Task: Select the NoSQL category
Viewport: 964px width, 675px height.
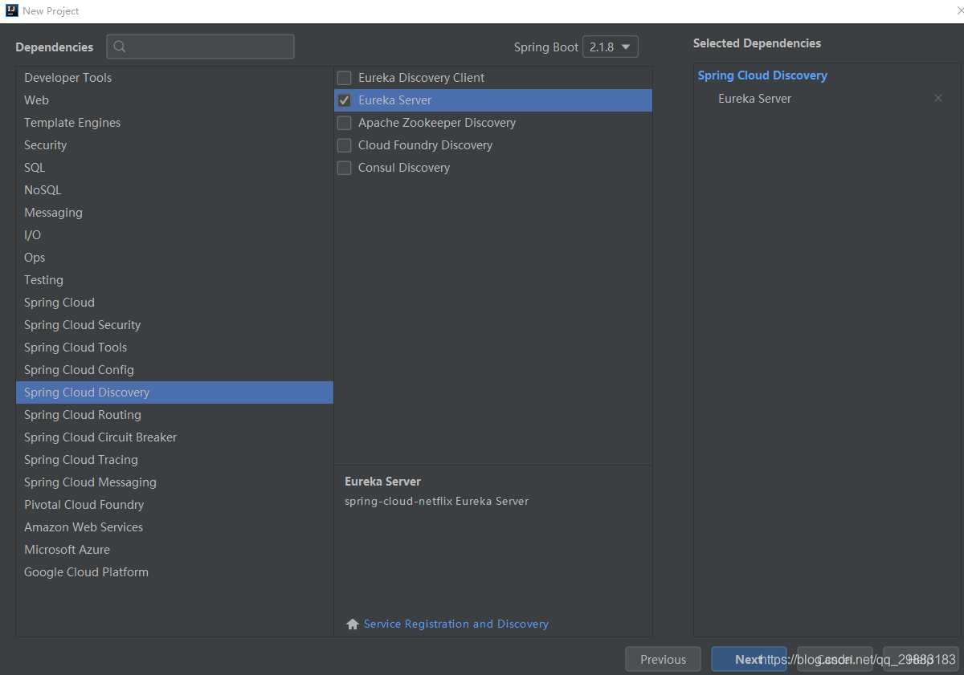Action: (x=174, y=190)
